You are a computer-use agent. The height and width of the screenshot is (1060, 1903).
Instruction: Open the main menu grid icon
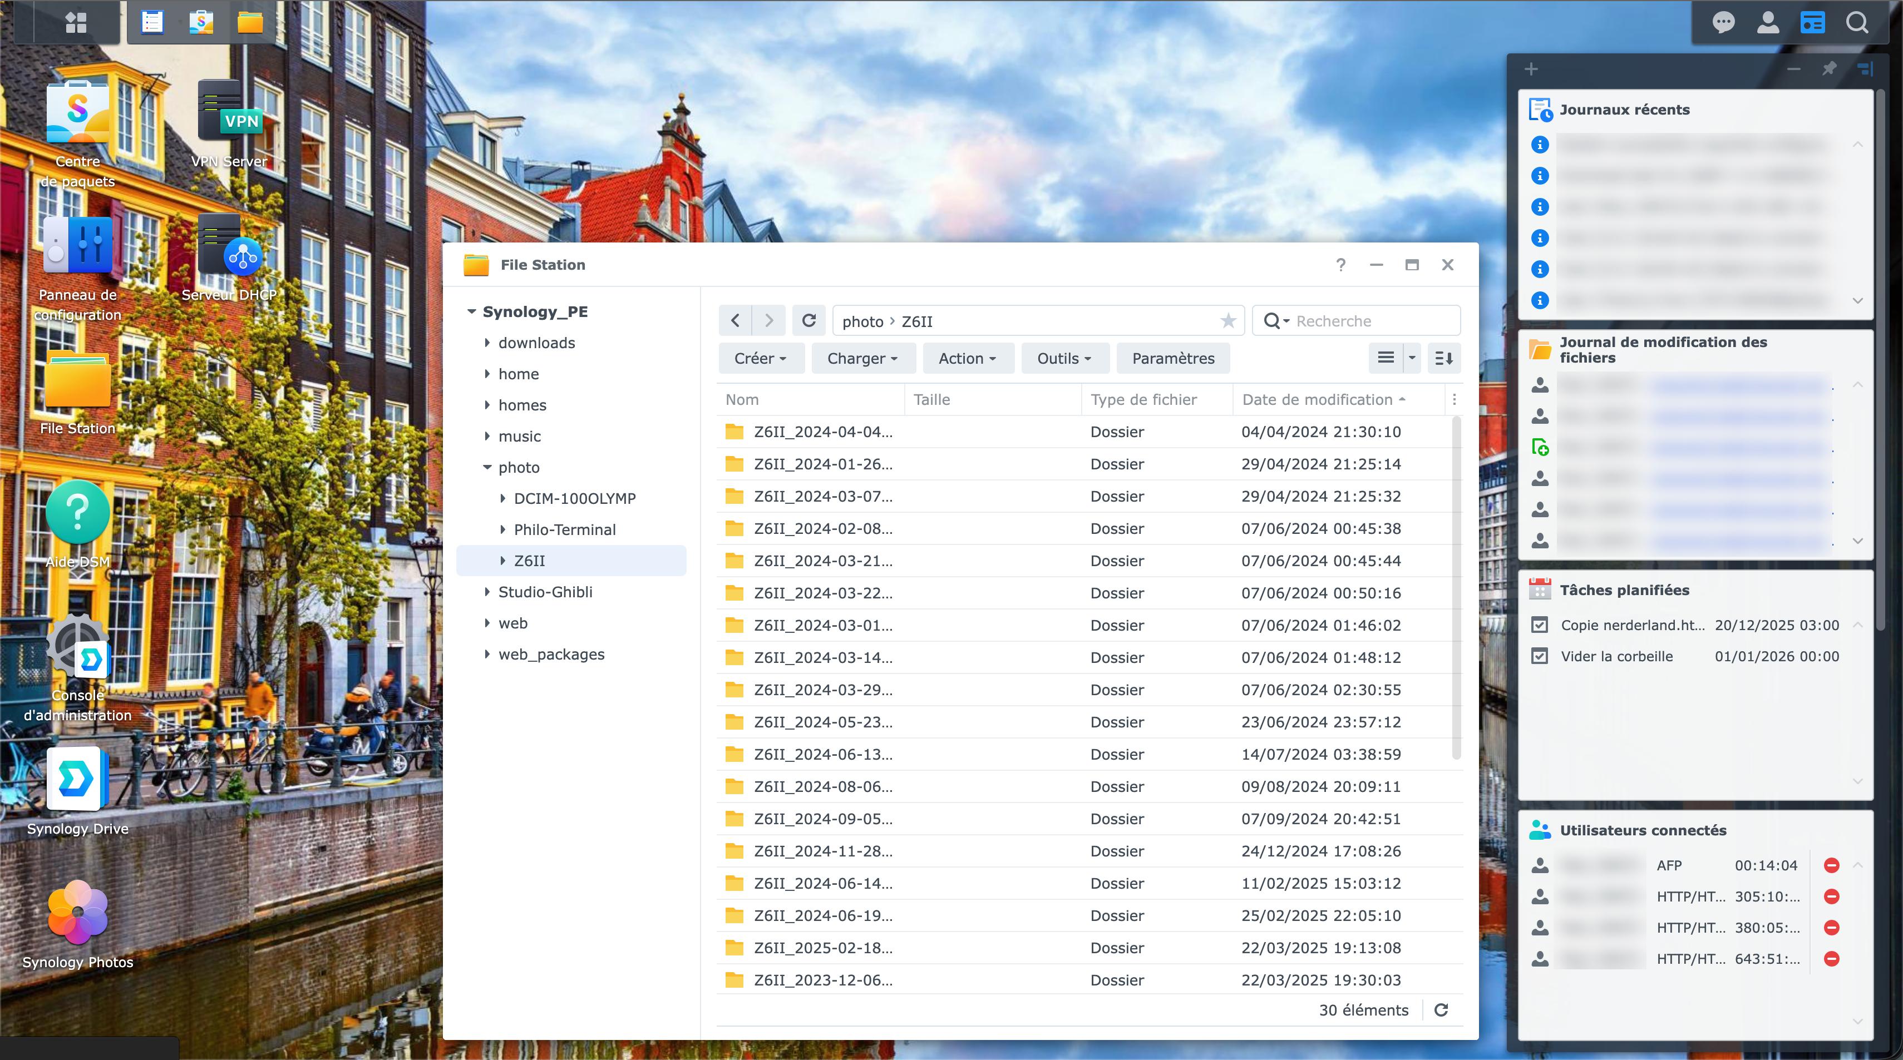click(76, 22)
